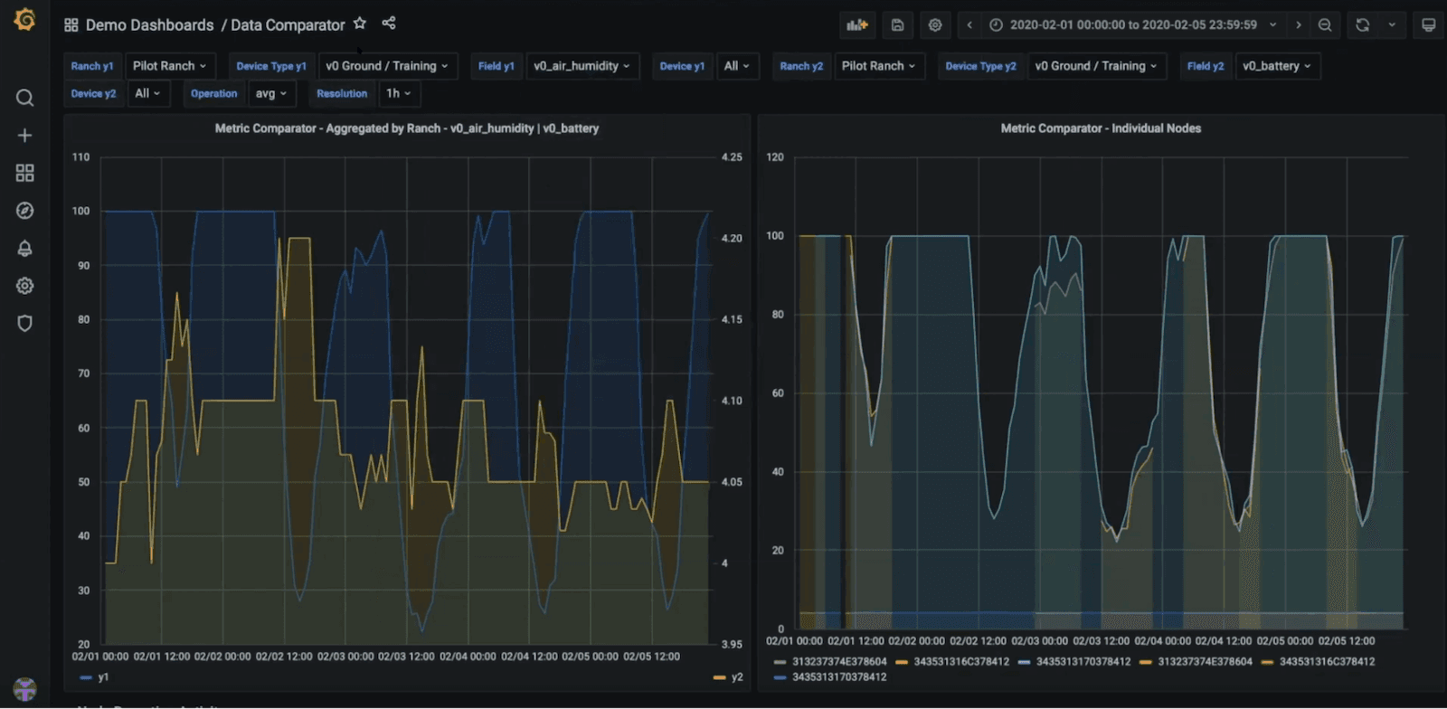1447x709 pixels.
Task: Click the Metric Comparator Individual Nodes title
Action: click(1100, 128)
